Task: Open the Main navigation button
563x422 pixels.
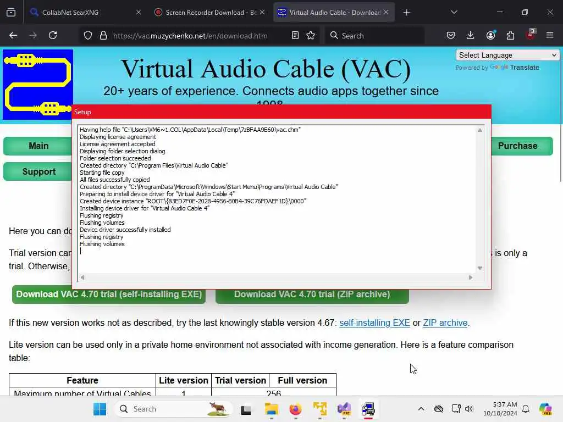Action: point(38,146)
